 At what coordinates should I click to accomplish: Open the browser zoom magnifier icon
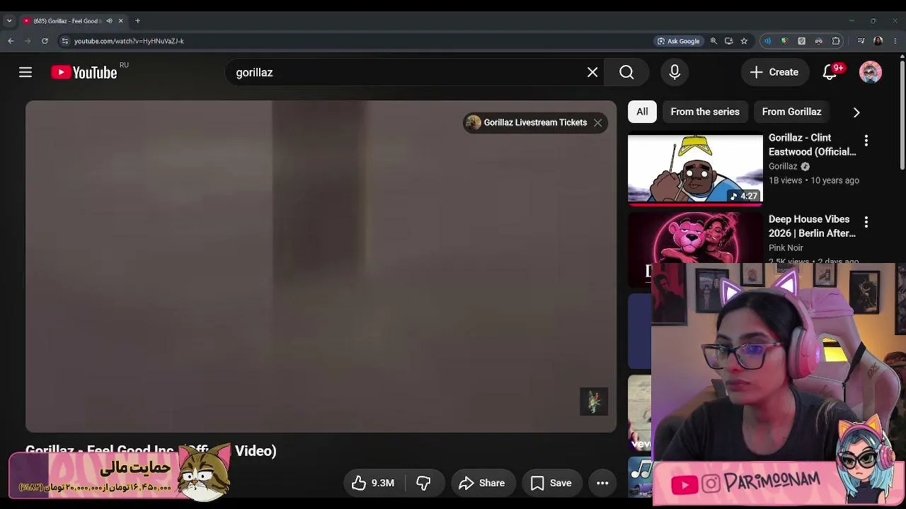click(x=713, y=41)
